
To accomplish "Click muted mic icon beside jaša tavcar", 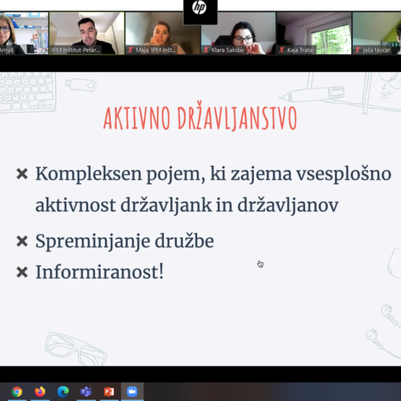I will [x=358, y=50].
